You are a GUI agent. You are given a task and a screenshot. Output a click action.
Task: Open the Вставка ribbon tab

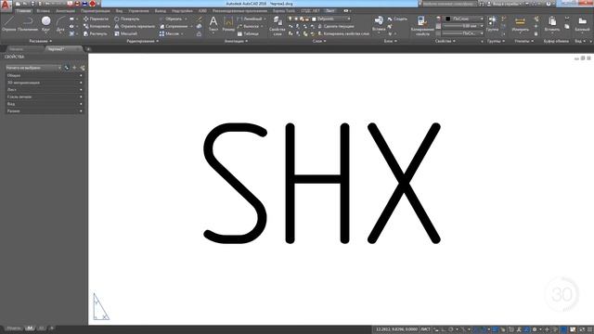pos(44,11)
